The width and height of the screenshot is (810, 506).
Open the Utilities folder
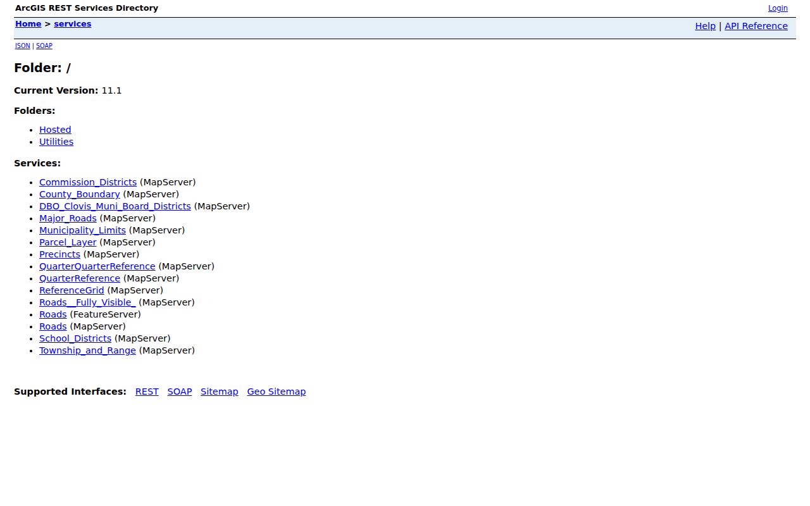(x=56, y=142)
